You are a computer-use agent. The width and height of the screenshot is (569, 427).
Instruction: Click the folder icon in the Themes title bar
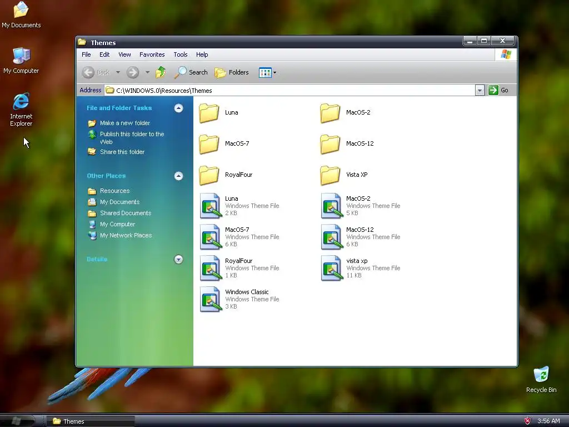(82, 42)
